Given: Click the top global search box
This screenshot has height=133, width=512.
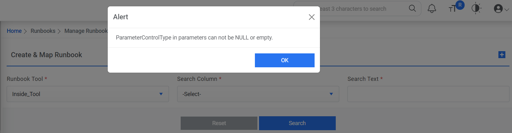Looking at the screenshot, I should coord(360,9).
